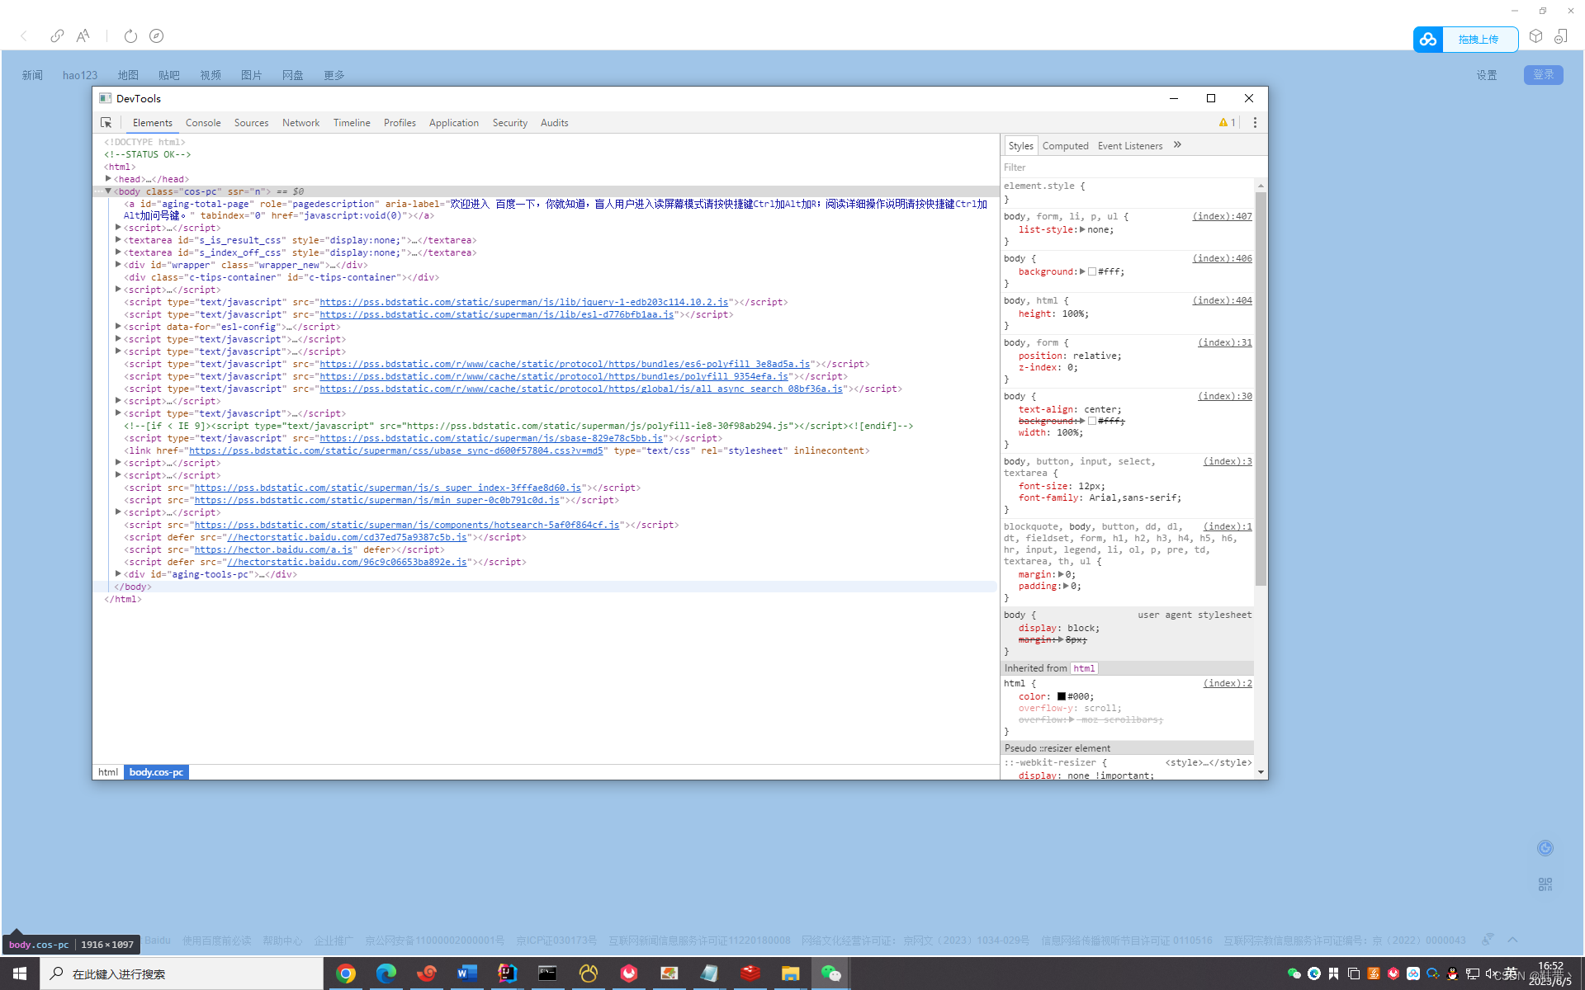Viewport: 1585px width, 990px height.
Task: Click the hao123 link in Baidu nav
Action: tap(80, 75)
